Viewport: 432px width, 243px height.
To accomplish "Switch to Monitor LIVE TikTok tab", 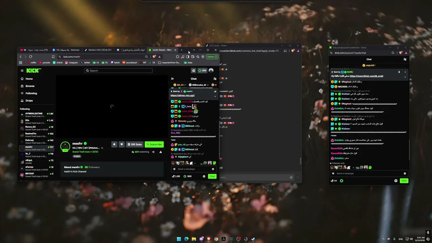I will [x=98, y=50].
